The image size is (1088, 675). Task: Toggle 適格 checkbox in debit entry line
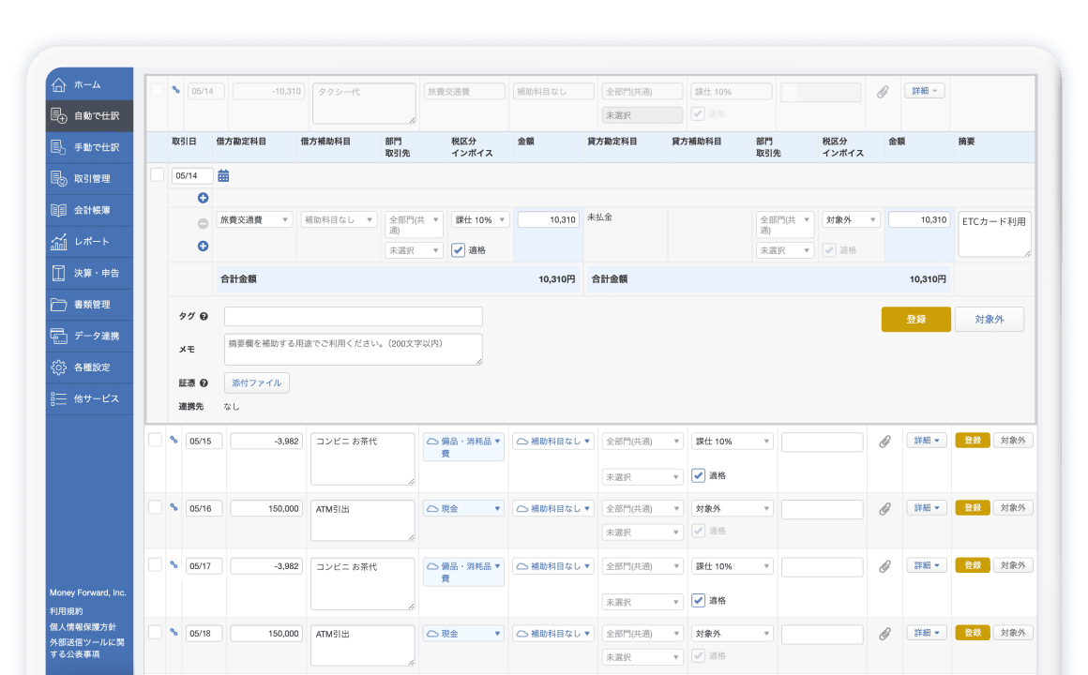[459, 250]
